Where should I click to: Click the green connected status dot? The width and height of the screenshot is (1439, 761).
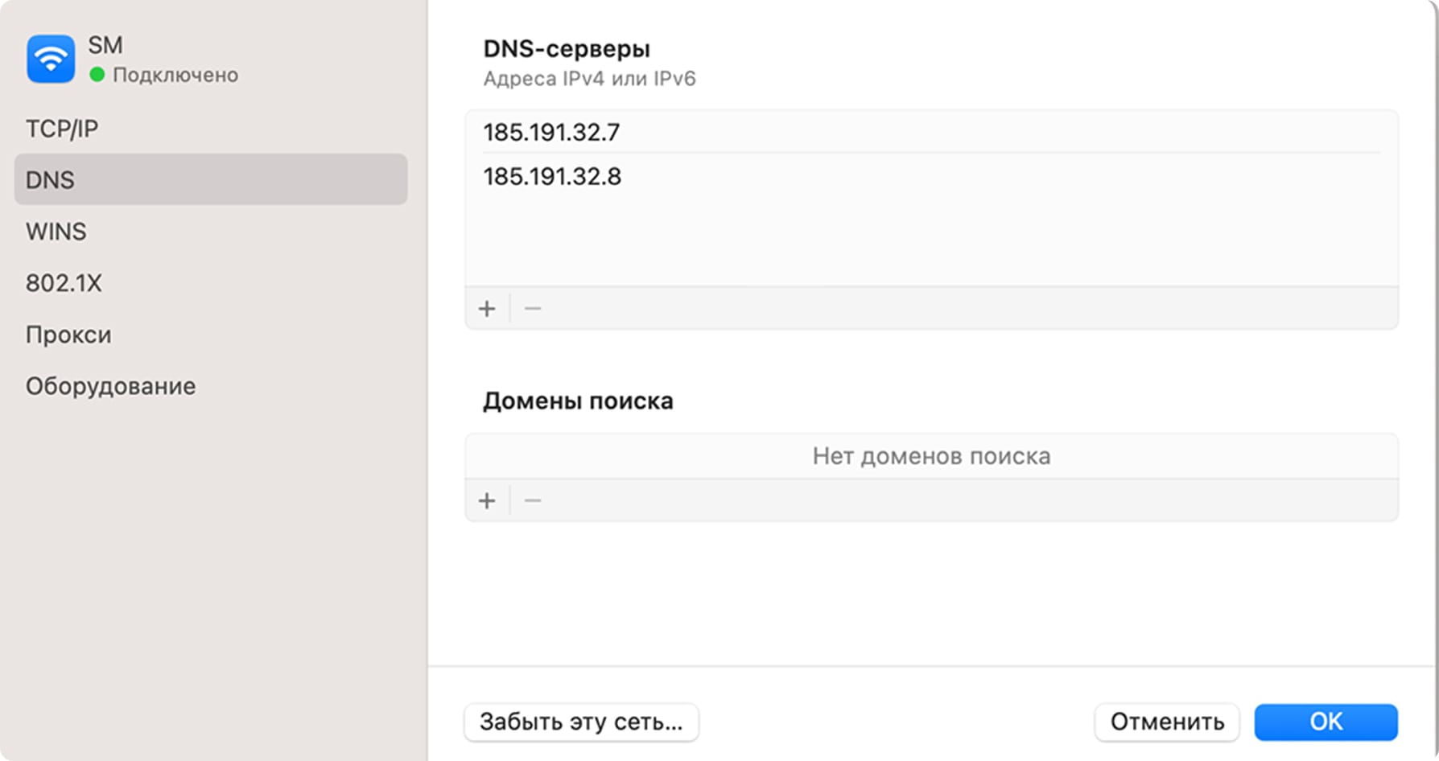tap(97, 75)
